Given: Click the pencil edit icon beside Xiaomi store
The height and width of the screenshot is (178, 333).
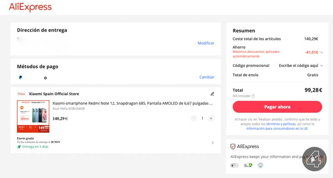Looking at the screenshot, I should pyautogui.click(x=212, y=94).
